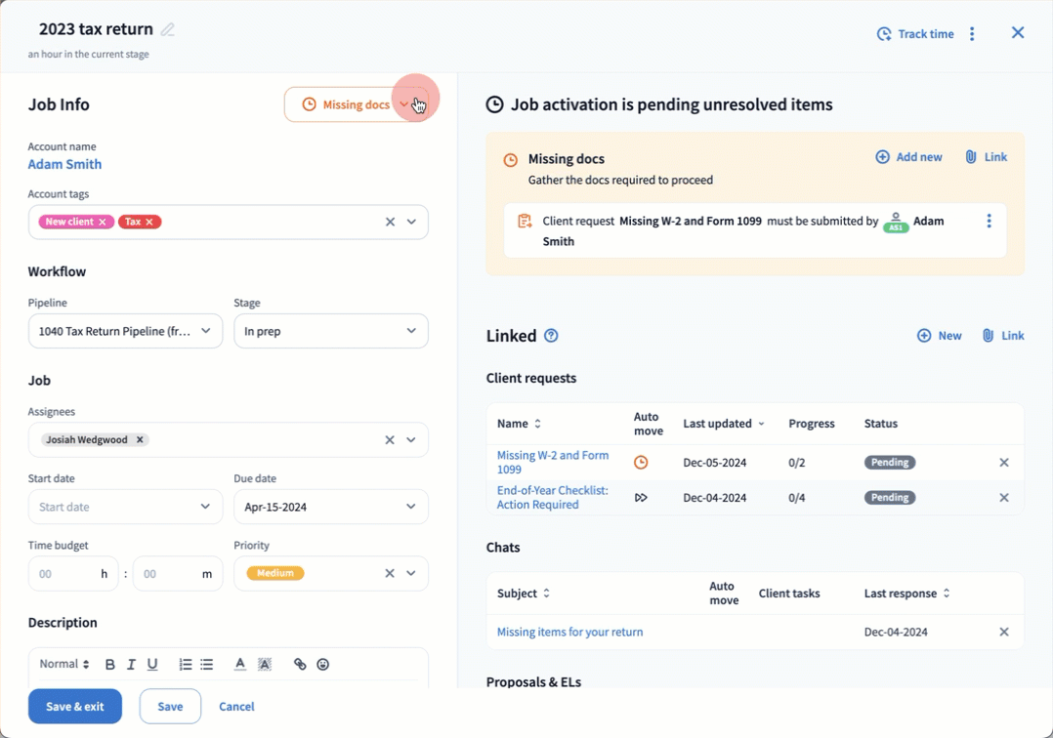The image size is (1053, 738).
Task: Open the emoji picker in description toolbar
Action: point(322,665)
